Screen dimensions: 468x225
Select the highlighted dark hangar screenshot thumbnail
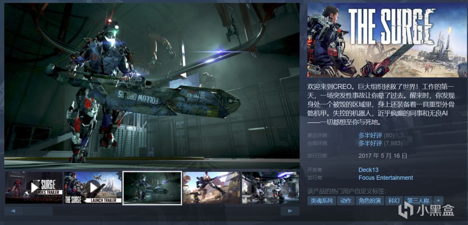pos(152,188)
